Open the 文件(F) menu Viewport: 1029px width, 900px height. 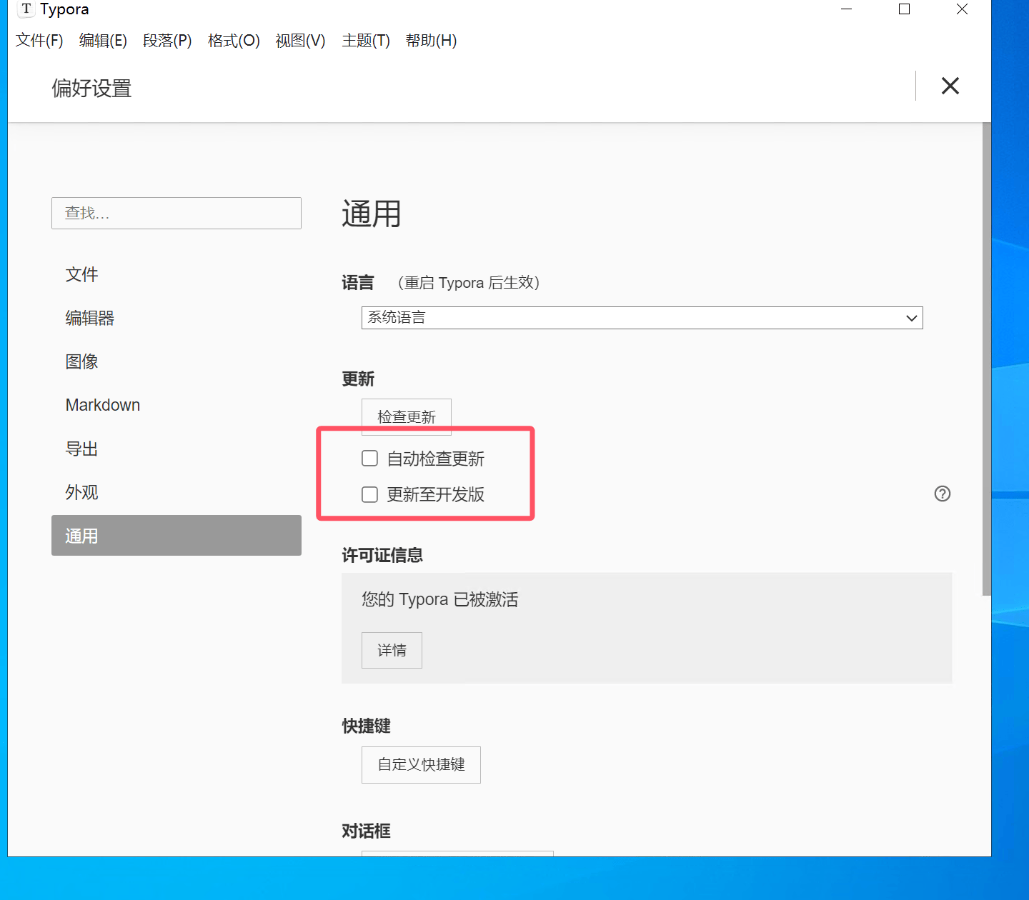(39, 41)
